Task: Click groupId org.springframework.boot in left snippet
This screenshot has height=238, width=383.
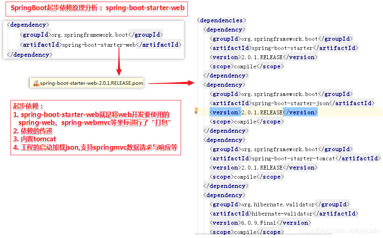Action: 91,35
